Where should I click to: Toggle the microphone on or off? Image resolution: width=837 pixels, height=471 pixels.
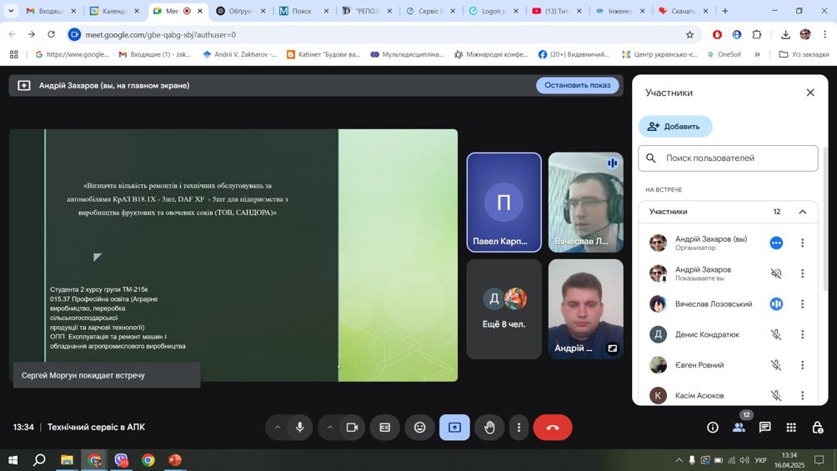300,428
